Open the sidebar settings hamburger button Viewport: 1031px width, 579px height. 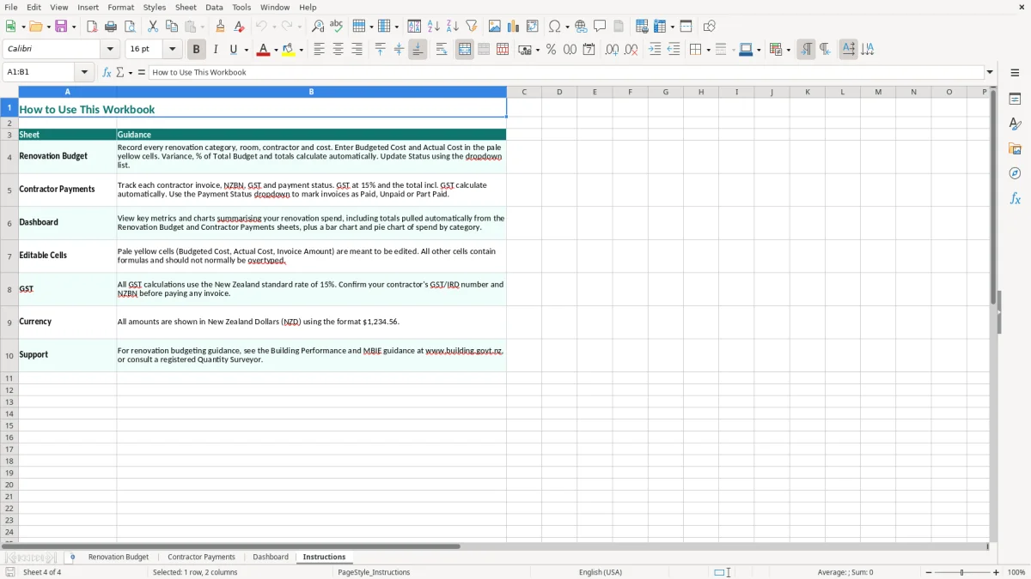pos(1015,73)
